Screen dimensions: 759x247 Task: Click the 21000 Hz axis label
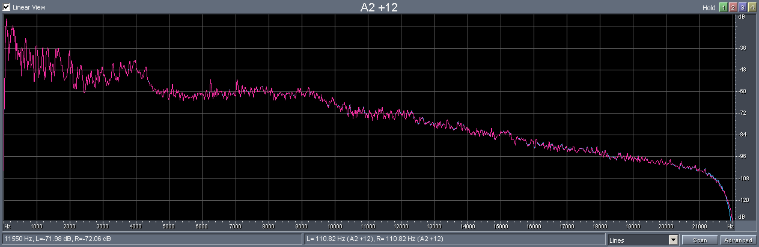699,227
